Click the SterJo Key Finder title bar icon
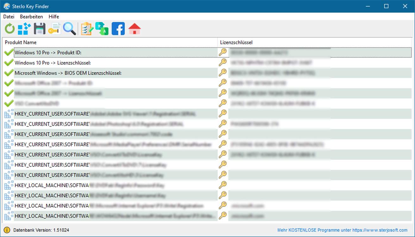 [7, 6]
